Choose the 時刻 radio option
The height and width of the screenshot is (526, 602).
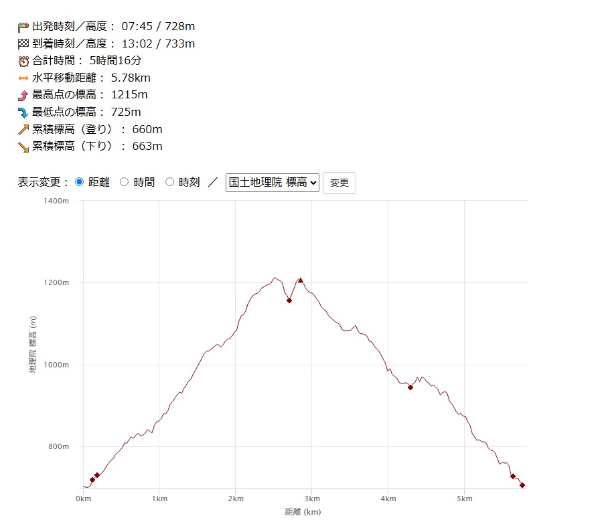[169, 182]
